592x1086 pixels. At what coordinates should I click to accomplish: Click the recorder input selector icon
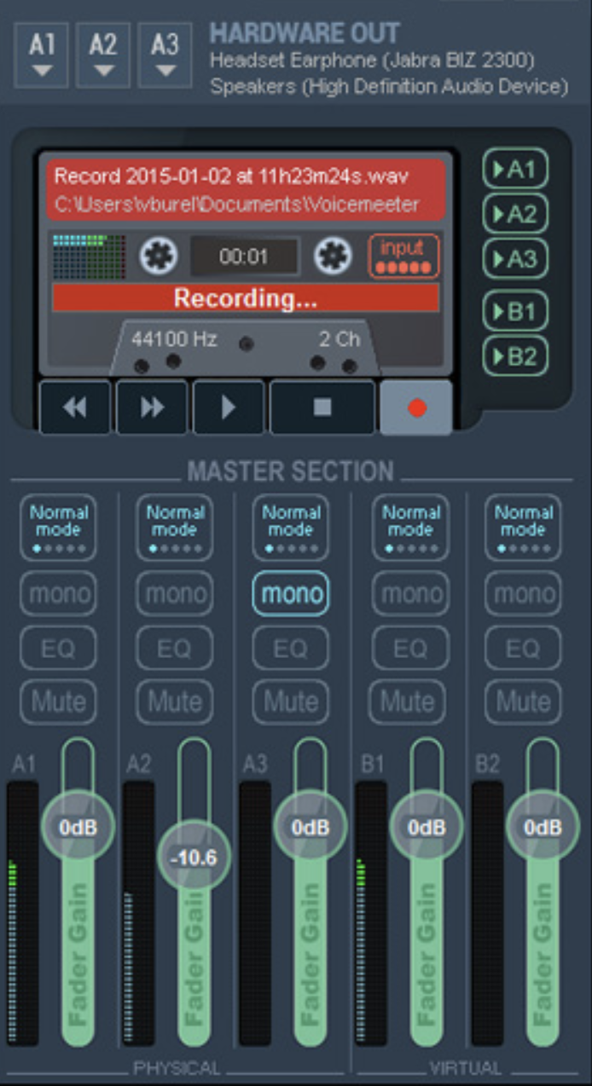(403, 256)
